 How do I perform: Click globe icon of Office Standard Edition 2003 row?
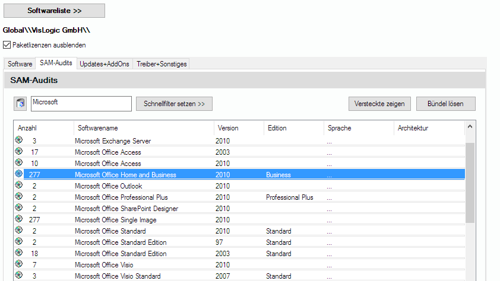19,253
